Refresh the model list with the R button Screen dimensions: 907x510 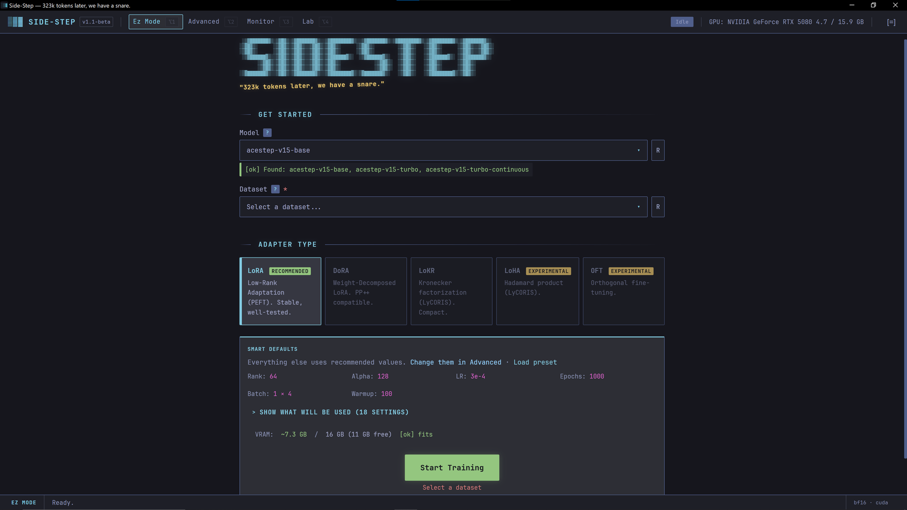click(658, 151)
